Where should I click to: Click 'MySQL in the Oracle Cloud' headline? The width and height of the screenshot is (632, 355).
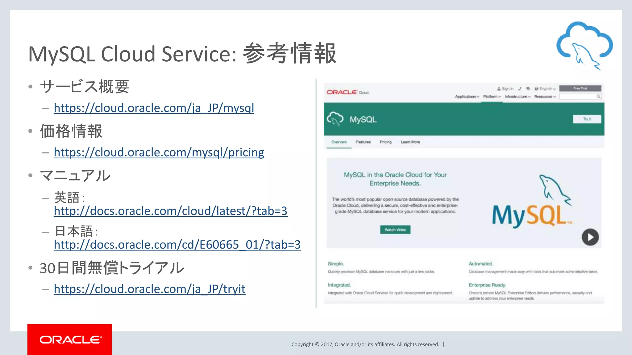(395, 179)
